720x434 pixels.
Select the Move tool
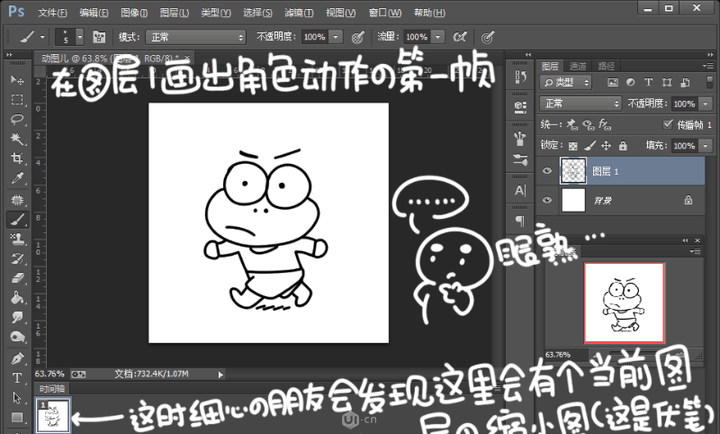[x=17, y=80]
